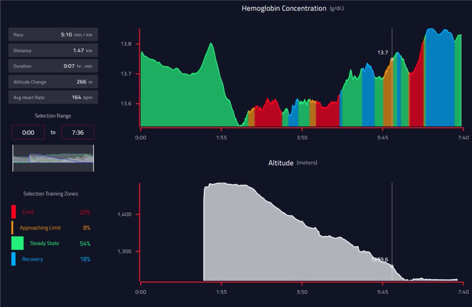Screen dimensions: 472x307
Task: Click the 1,300 altitude axis label
Action: tap(125, 252)
